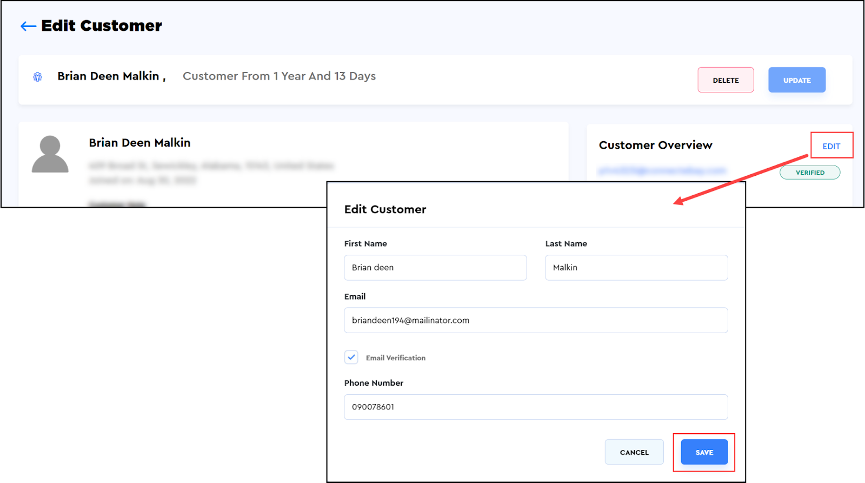Focus the First Name input field

click(435, 268)
